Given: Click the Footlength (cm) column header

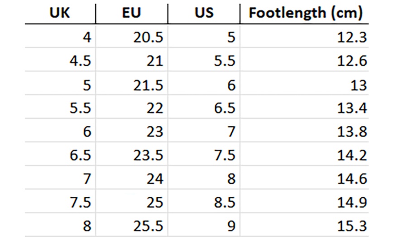Looking at the screenshot, I should tap(306, 14).
